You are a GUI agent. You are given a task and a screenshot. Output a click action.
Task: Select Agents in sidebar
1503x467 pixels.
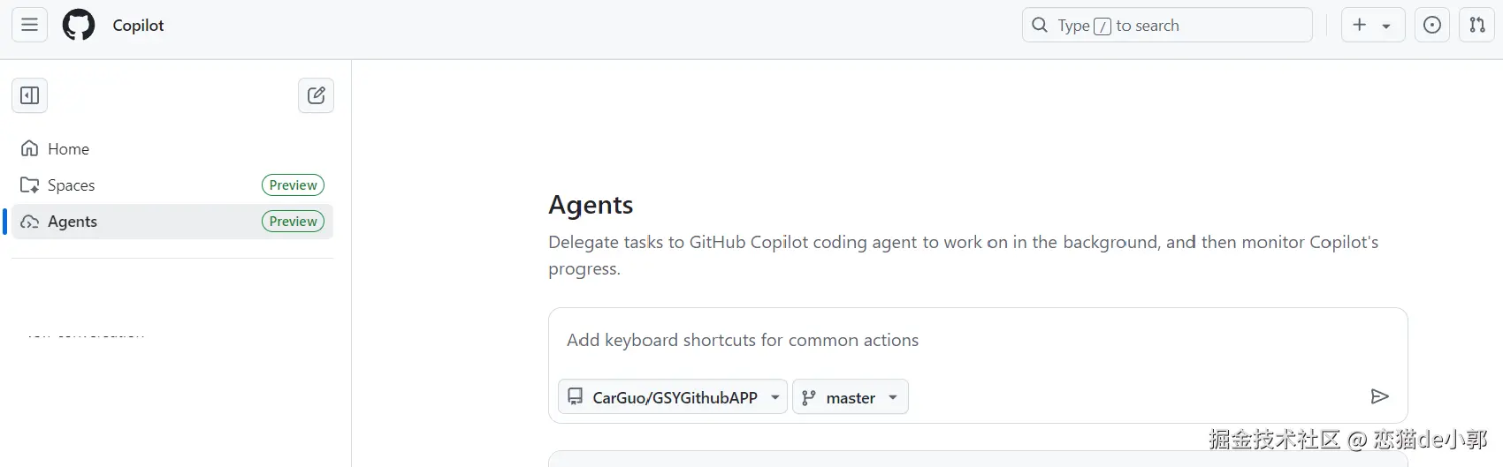pyautogui.click(x=72, y=222)
